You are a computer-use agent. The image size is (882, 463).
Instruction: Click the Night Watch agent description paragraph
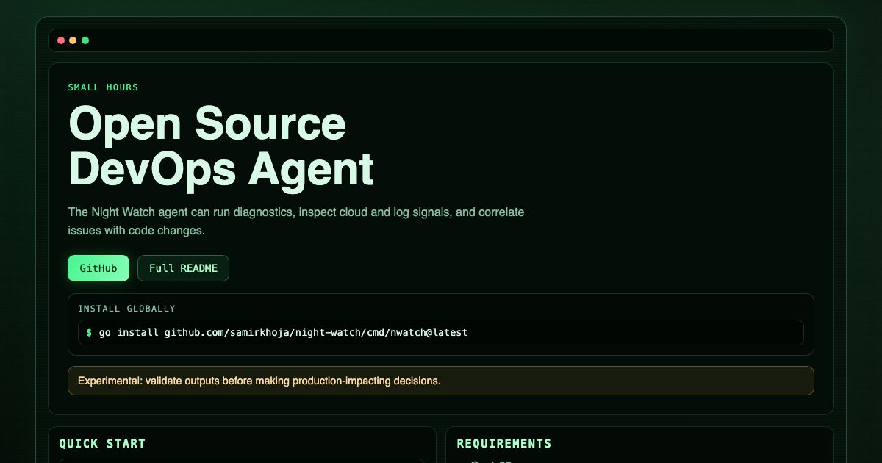pos(296,221)
